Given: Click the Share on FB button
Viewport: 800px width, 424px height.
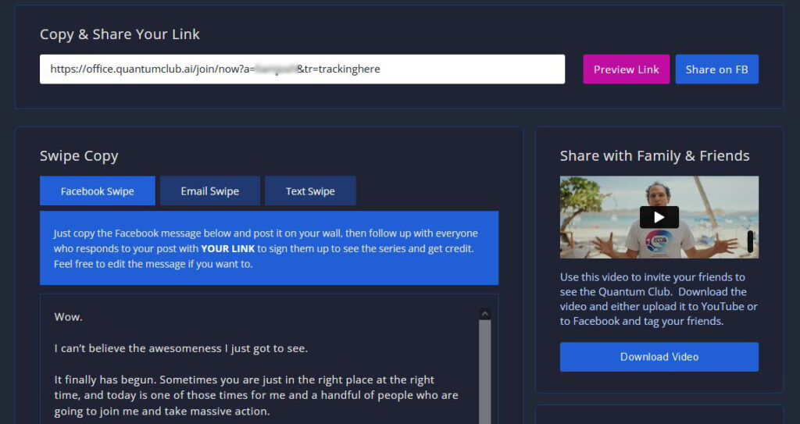Looking at the screenshot, I should click(x=716, y=69).
